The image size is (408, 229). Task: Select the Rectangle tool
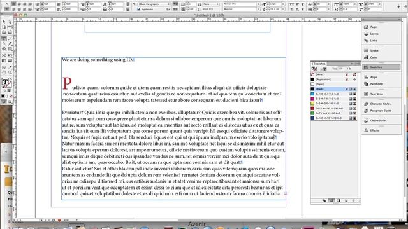[x=10, y=49]
